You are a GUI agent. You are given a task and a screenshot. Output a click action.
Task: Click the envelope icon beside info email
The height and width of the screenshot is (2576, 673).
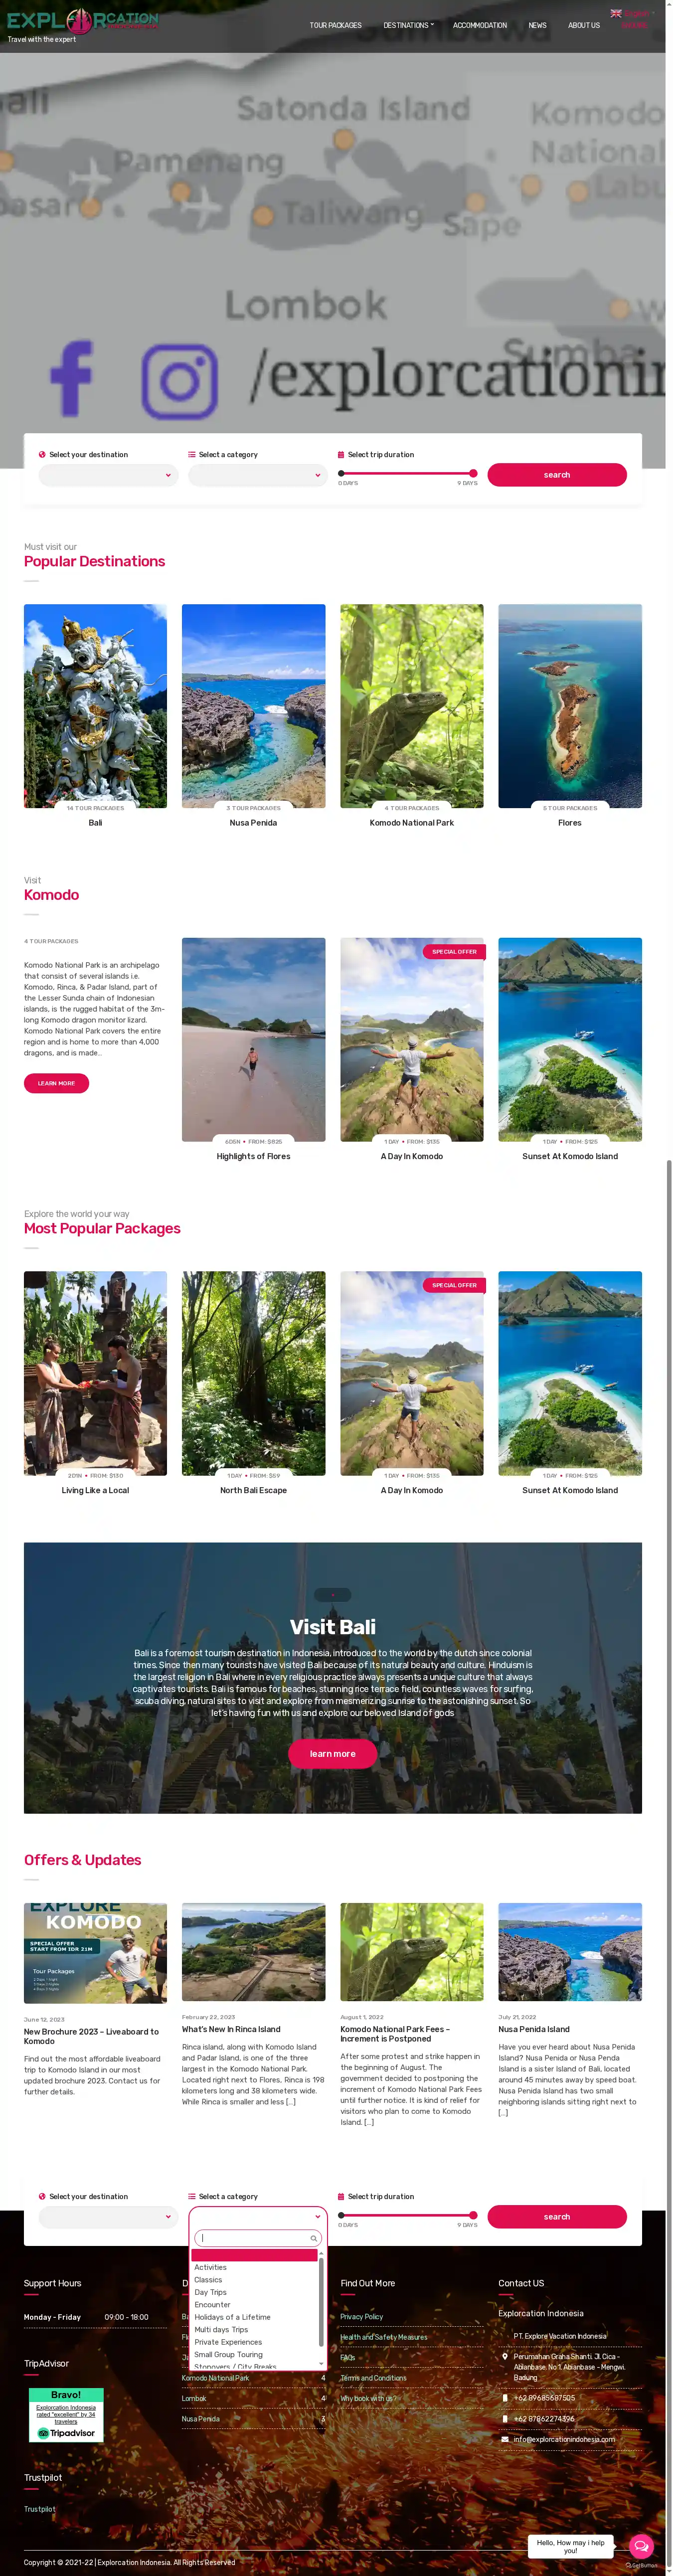click(504, 2439)
